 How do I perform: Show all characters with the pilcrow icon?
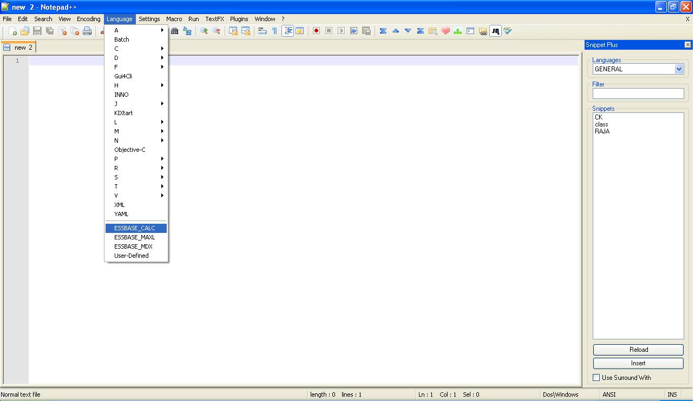(274, 31)
